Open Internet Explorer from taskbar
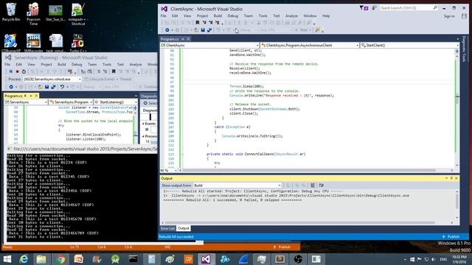472x265 pixels. pos(24,259)
